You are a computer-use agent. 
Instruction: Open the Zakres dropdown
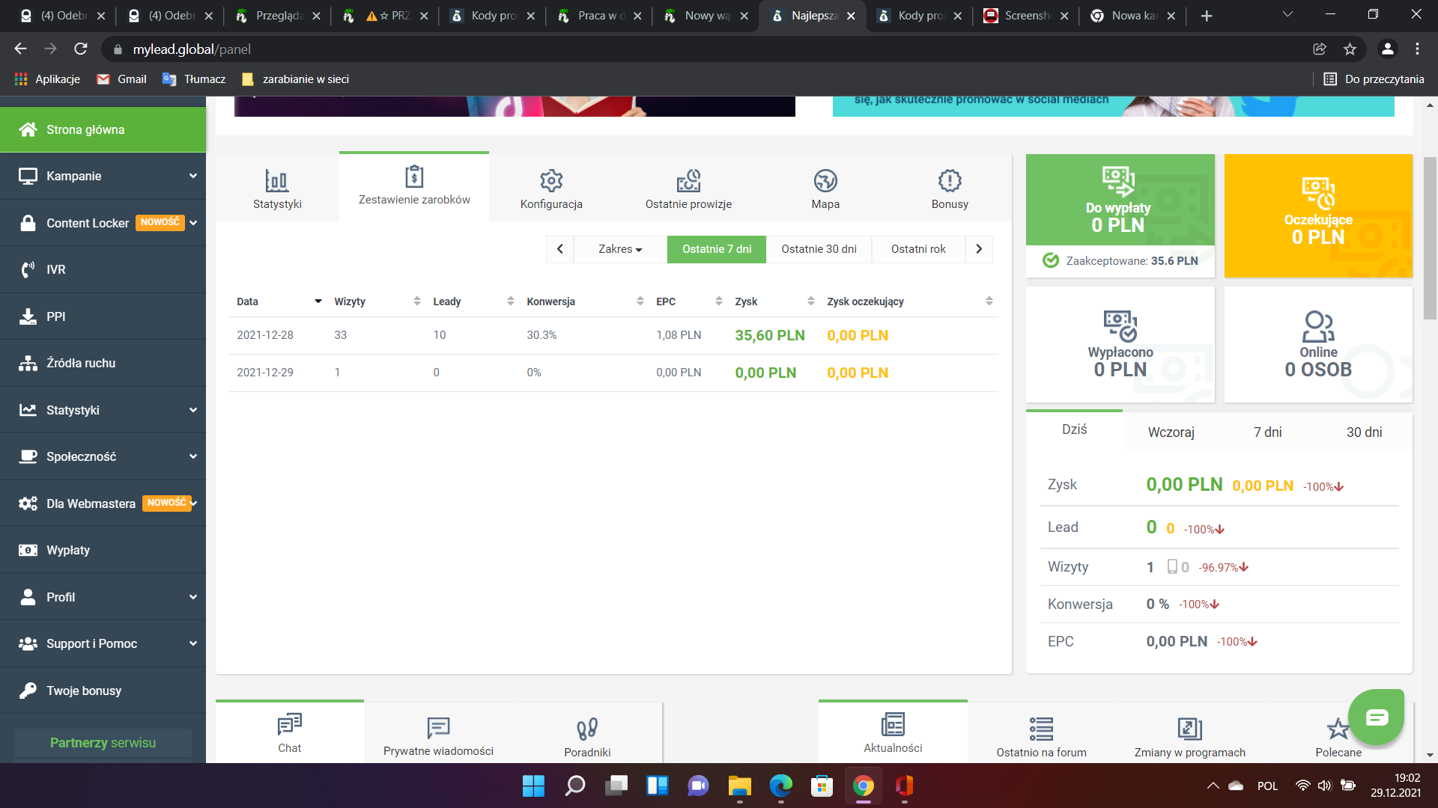click(x=620, y=249)
